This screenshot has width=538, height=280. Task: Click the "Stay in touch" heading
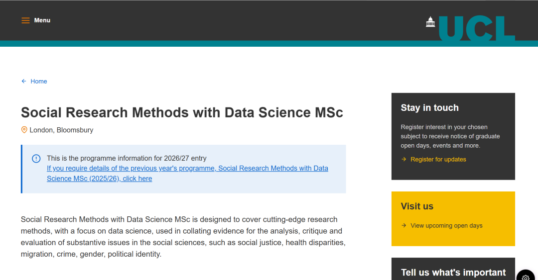tap(429, 108)
